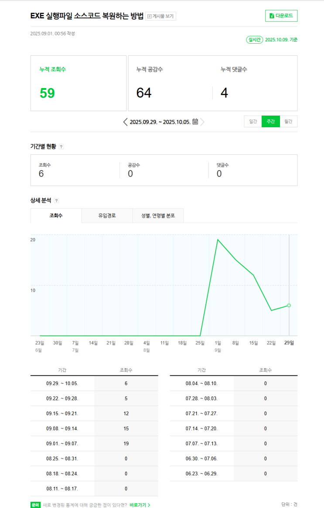
Task: Open 게시물 보기 post view link
Action: pos(161,16)
